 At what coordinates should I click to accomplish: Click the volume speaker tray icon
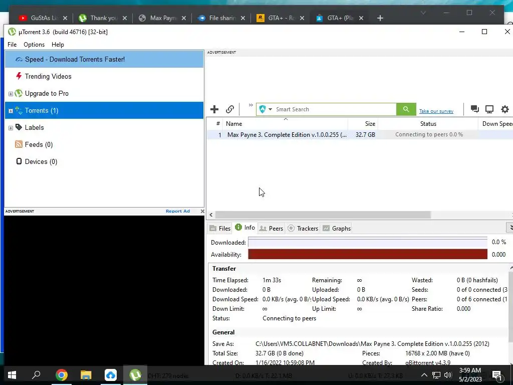tap(448, 375)
